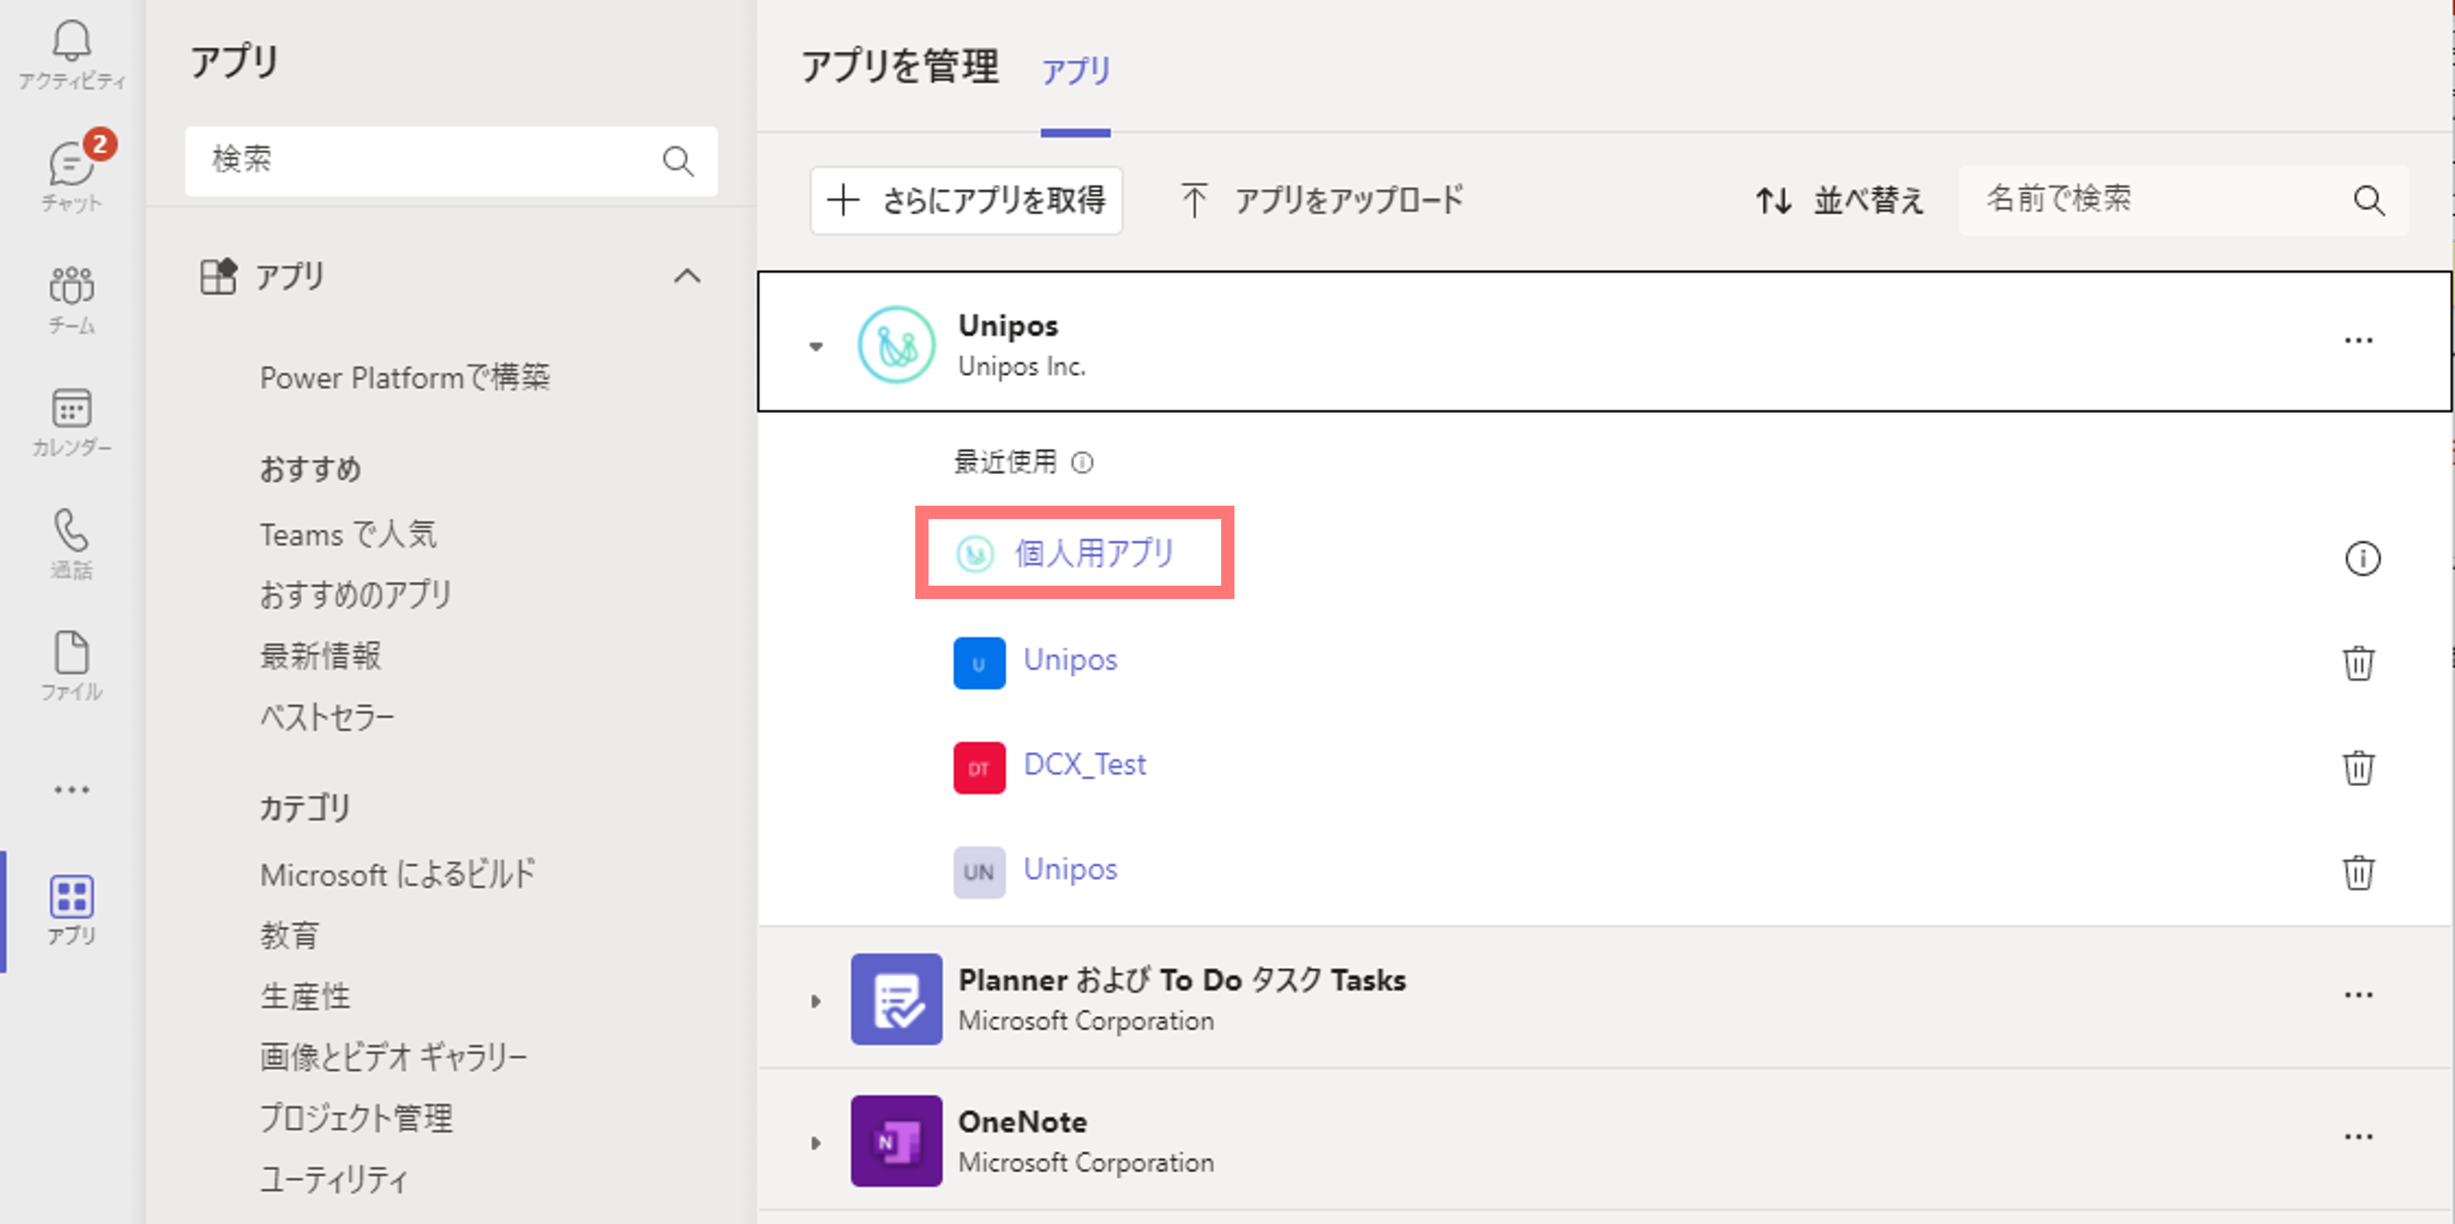
Task: Open Power Platformで構築 in sidebar
Action: point(405,378)
